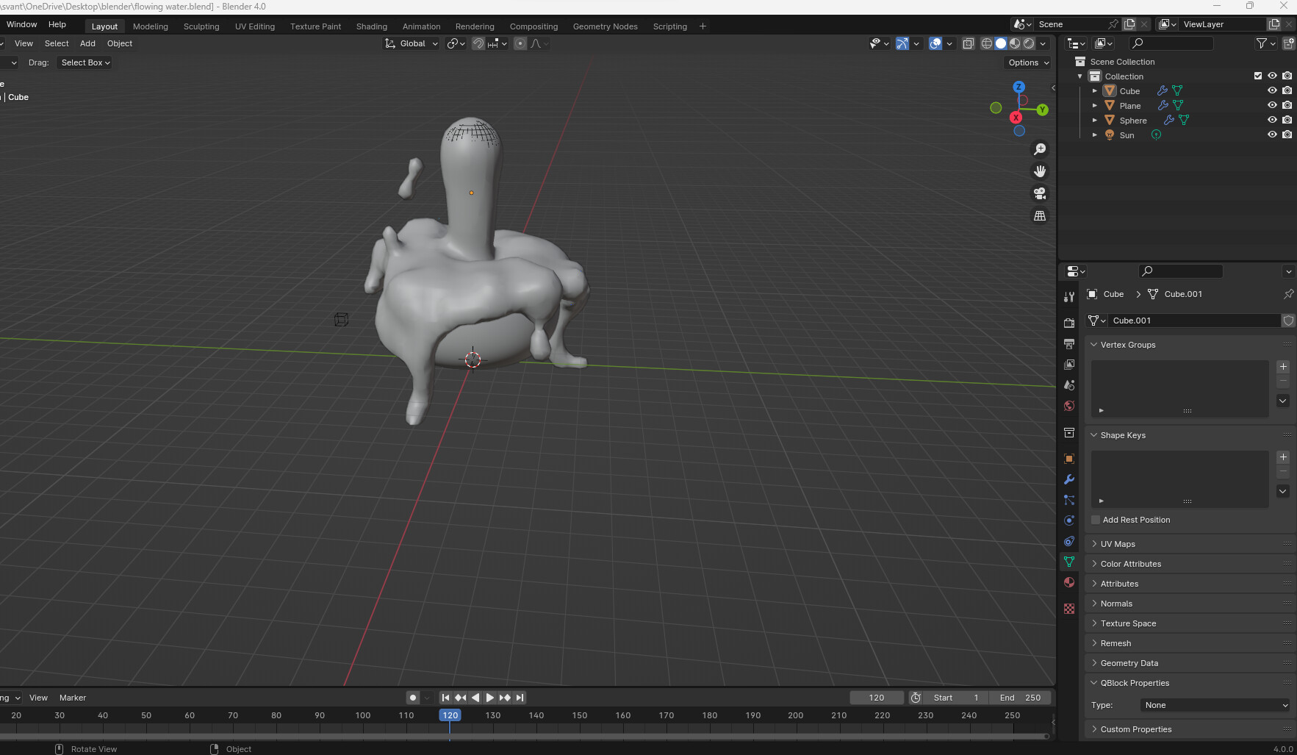Toggle the camera view icon
The image size is (1297, 755).
click(1040, 193)
